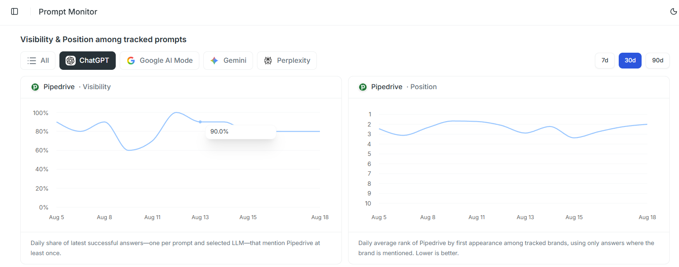
Task: Click the 20% axis label
Action: (x=42, y=188)
